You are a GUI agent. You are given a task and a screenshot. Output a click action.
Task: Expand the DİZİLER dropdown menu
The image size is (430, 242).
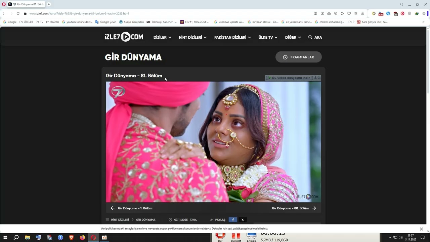click(162, 37)
